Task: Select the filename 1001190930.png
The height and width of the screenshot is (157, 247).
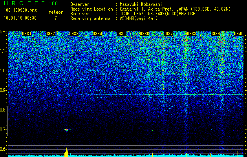Action: 20,11
